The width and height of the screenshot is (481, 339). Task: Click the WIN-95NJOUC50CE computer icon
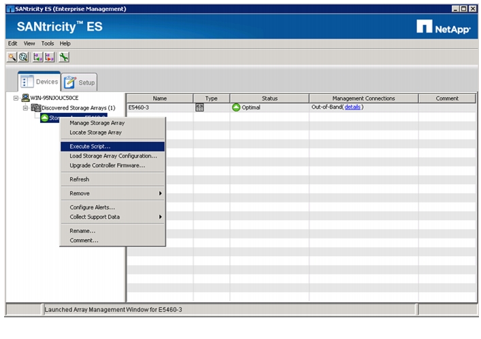pyautogui.click(x=25, y=98)
